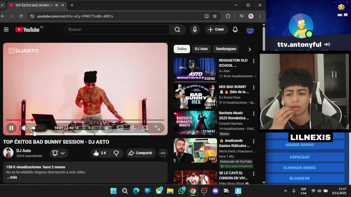Open WhatsApp from the taskbar
The height and width of the screenshot is (197, 351).
click(x=182, y=191)
